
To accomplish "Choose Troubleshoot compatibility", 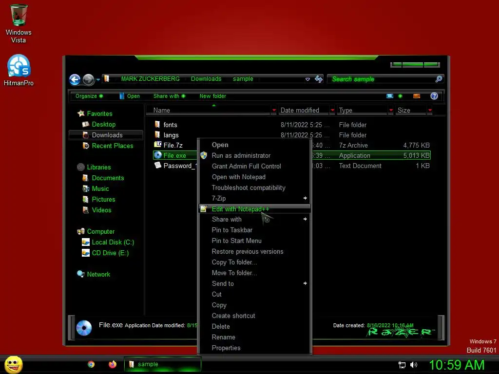I will (x=254, y=187).
